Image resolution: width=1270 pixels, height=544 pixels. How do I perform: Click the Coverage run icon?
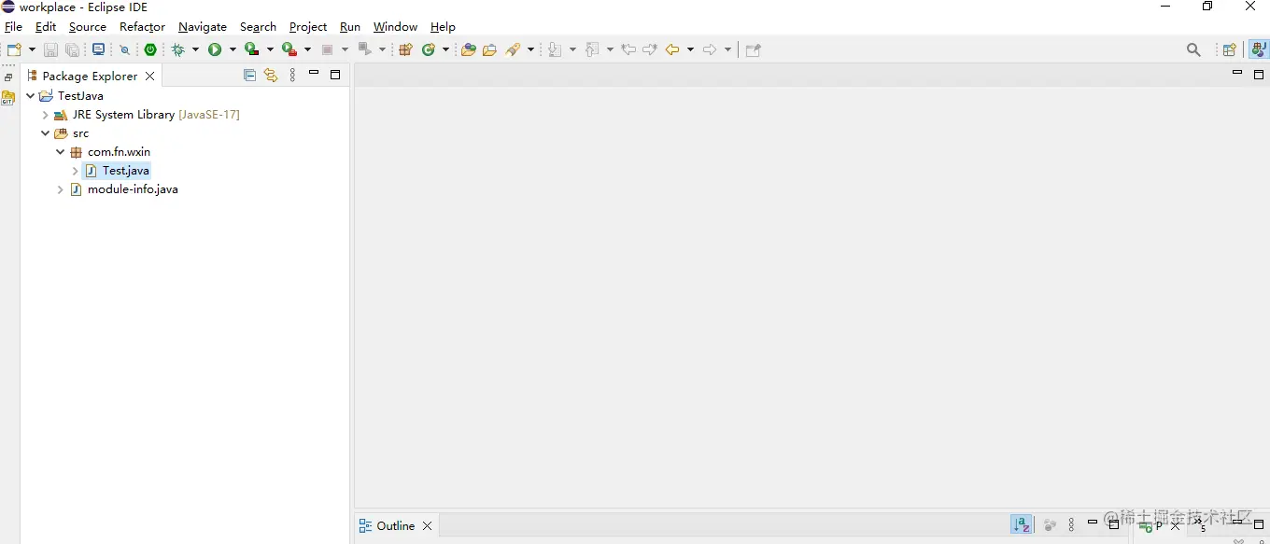(x=251, y=49)
